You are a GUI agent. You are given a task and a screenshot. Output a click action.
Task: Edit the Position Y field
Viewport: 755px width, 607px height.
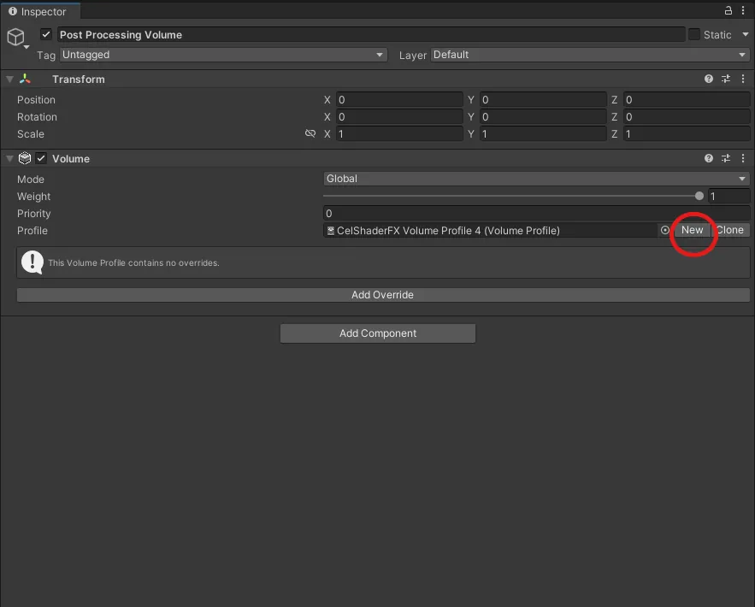543,100
